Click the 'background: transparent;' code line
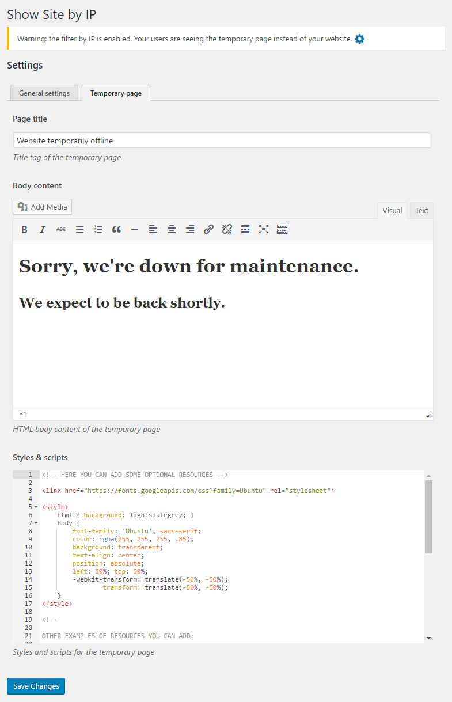Viewport: 452px width, 702px height. [x=117, y=547]
